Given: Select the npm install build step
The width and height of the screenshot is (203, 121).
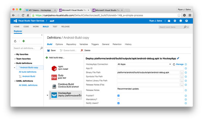Looking at the screenshot, I should pos(65,68).
